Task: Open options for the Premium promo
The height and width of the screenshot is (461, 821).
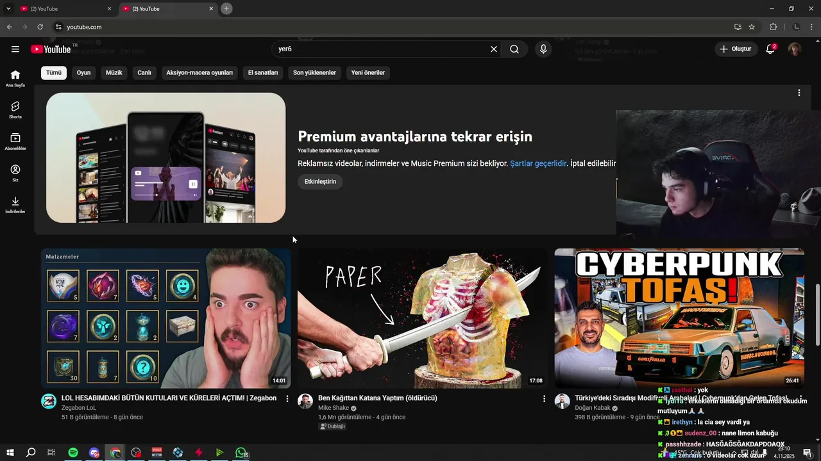Action: pos(799,93)
